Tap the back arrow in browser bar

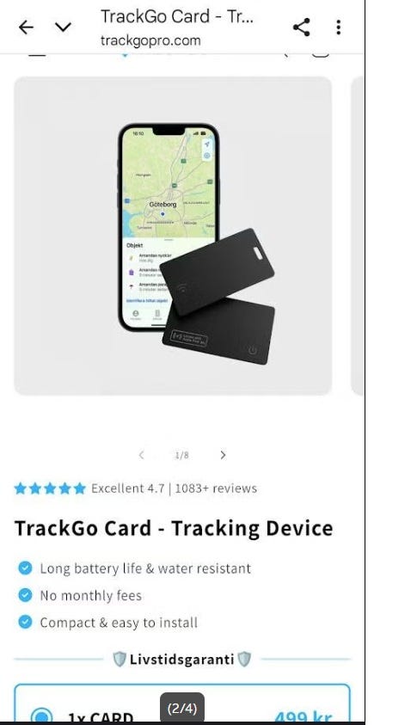[26, 28]
